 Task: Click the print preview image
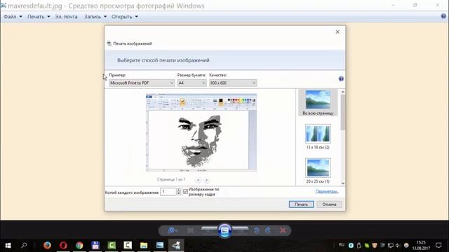[201, 132]
